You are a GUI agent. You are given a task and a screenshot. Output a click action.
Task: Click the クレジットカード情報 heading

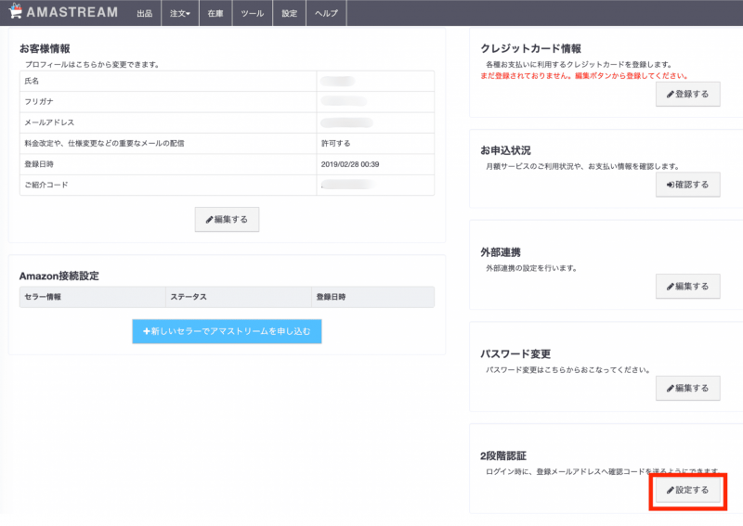click(530, 48)
